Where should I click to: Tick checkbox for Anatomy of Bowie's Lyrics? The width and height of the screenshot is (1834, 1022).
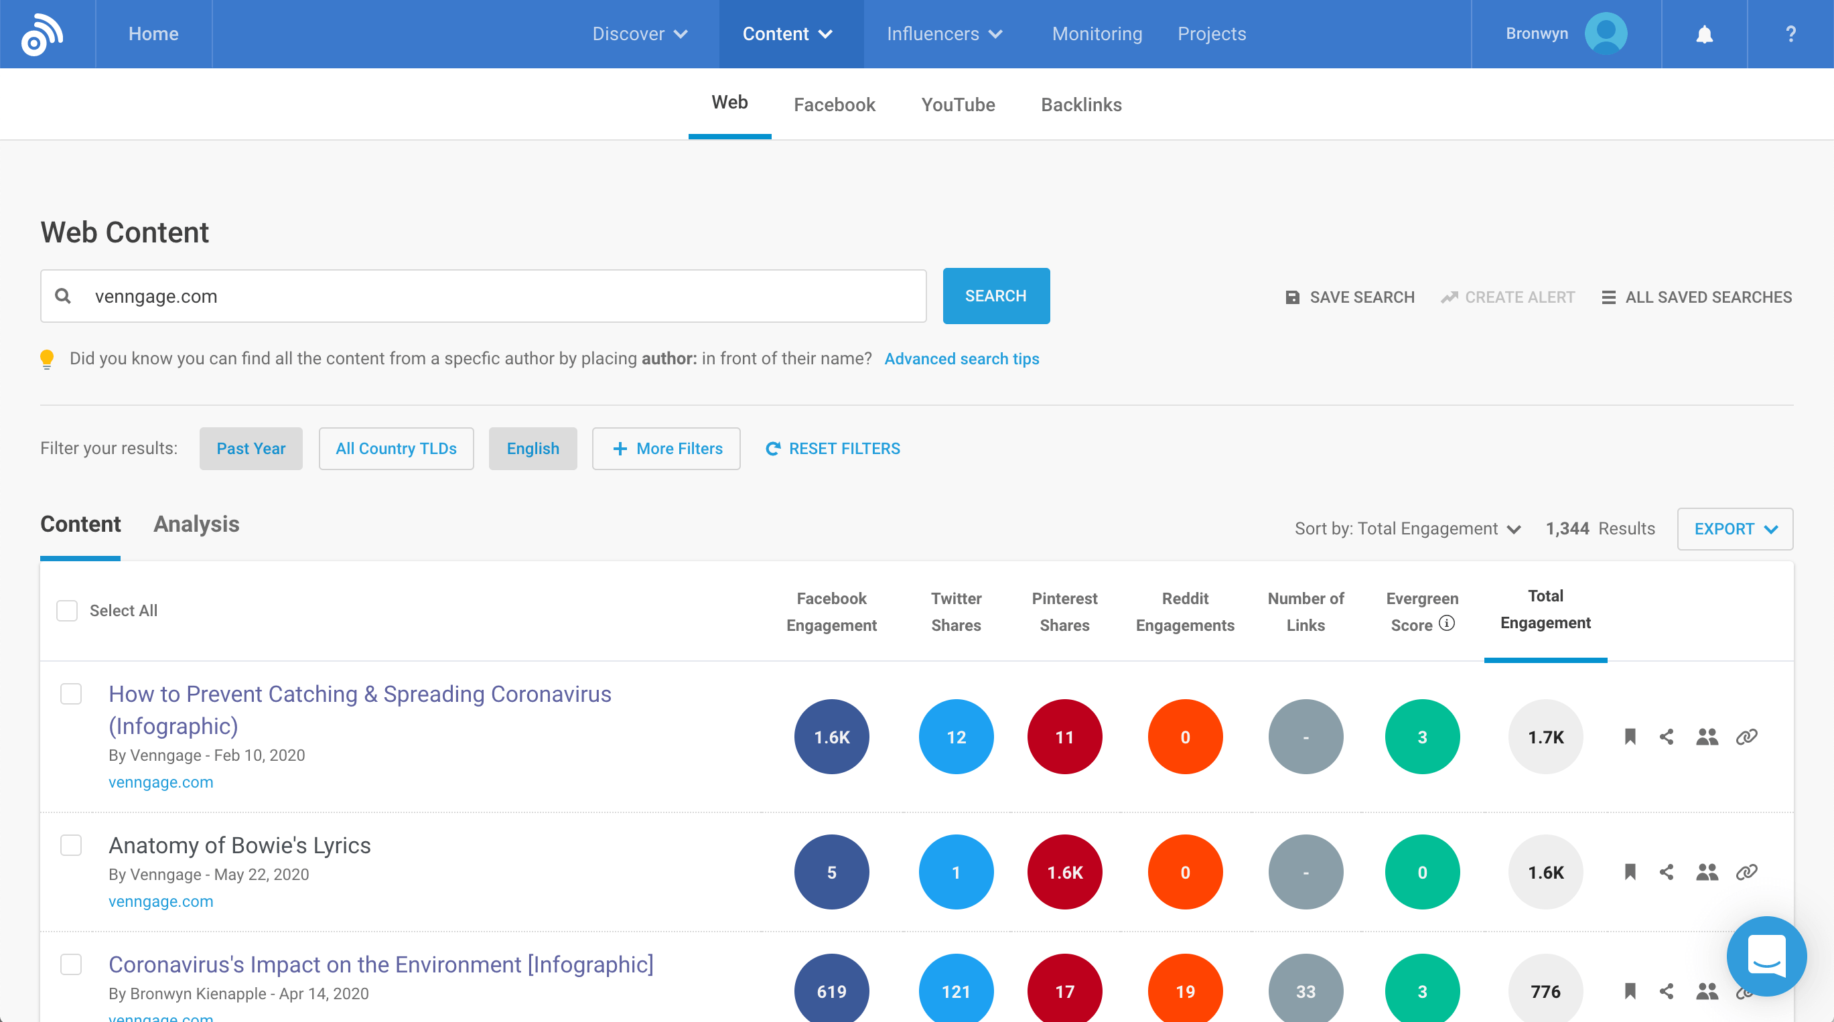pyautogui.click(x=71, y=845)
